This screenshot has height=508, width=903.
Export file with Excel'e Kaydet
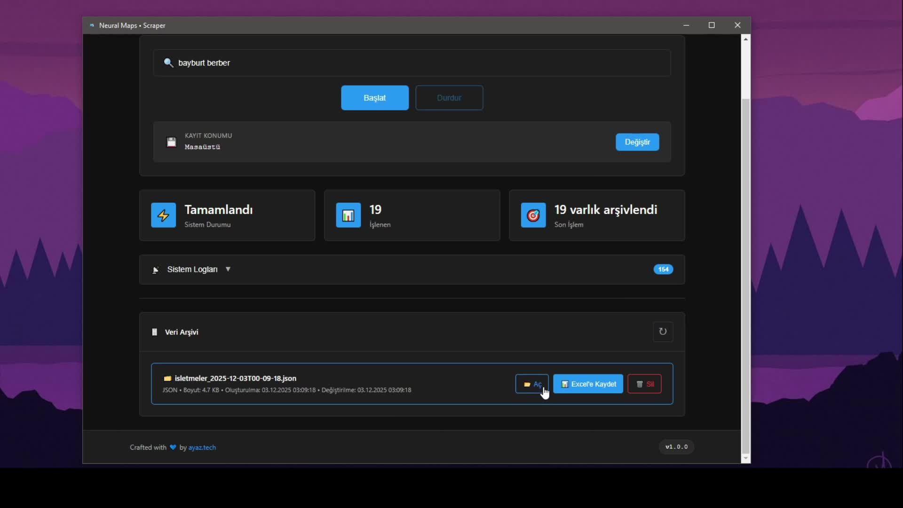[x=588, y=384]
